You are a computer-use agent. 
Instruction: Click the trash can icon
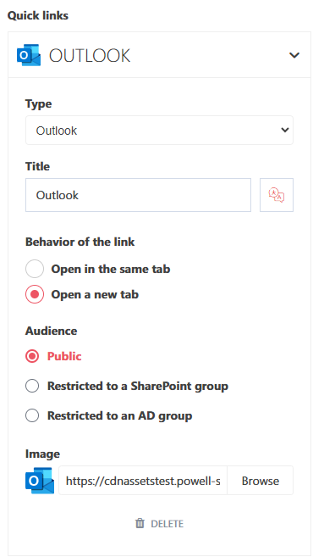(x=140, y=523)
